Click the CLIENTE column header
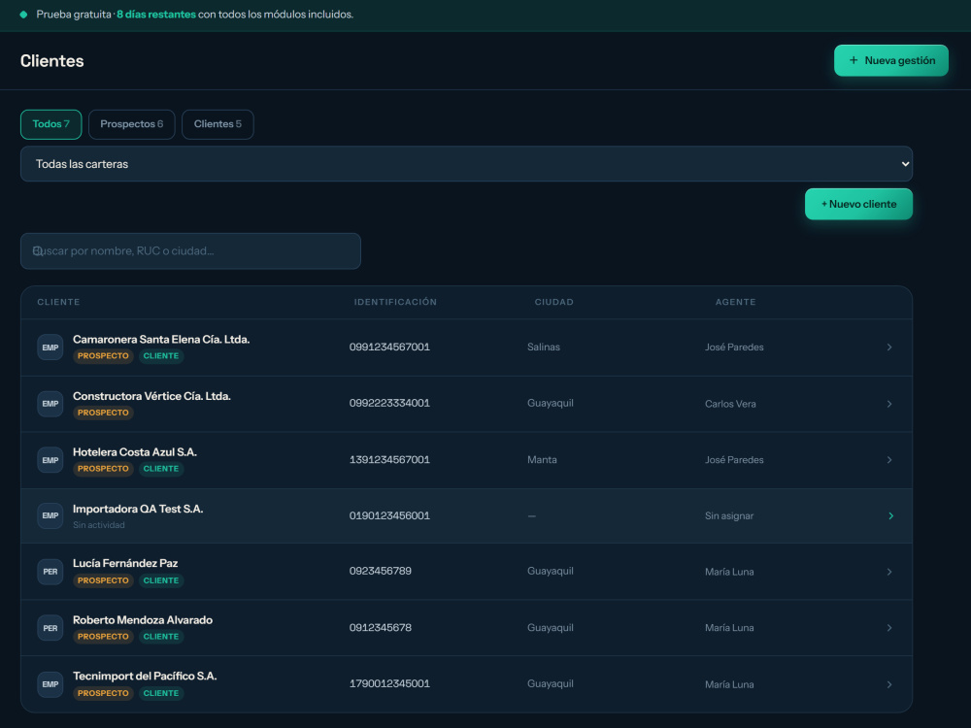 [58, 302]
